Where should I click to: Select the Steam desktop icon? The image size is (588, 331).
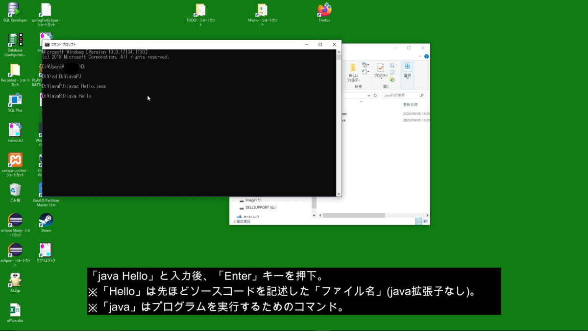click(x=46, y=221)
